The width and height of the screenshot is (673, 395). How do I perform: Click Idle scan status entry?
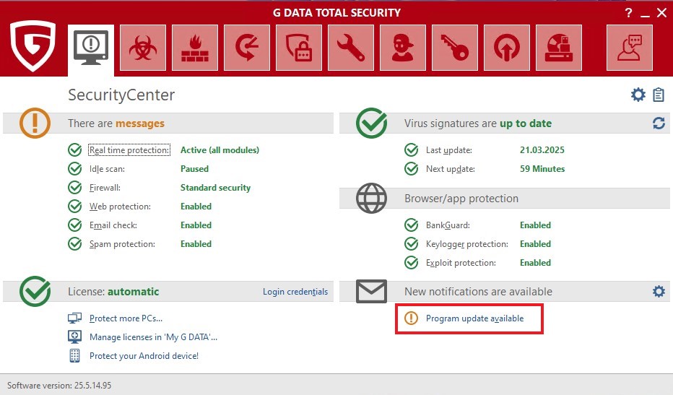click(107, 169)
